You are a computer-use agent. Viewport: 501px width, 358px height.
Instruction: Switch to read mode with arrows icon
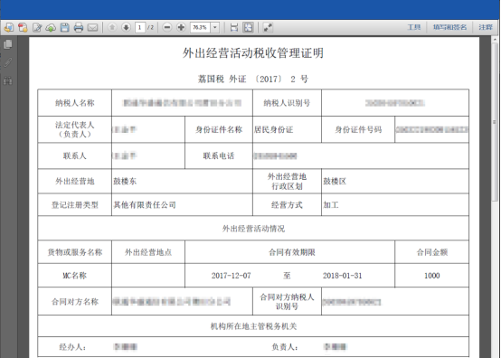(x=268, y=27)
